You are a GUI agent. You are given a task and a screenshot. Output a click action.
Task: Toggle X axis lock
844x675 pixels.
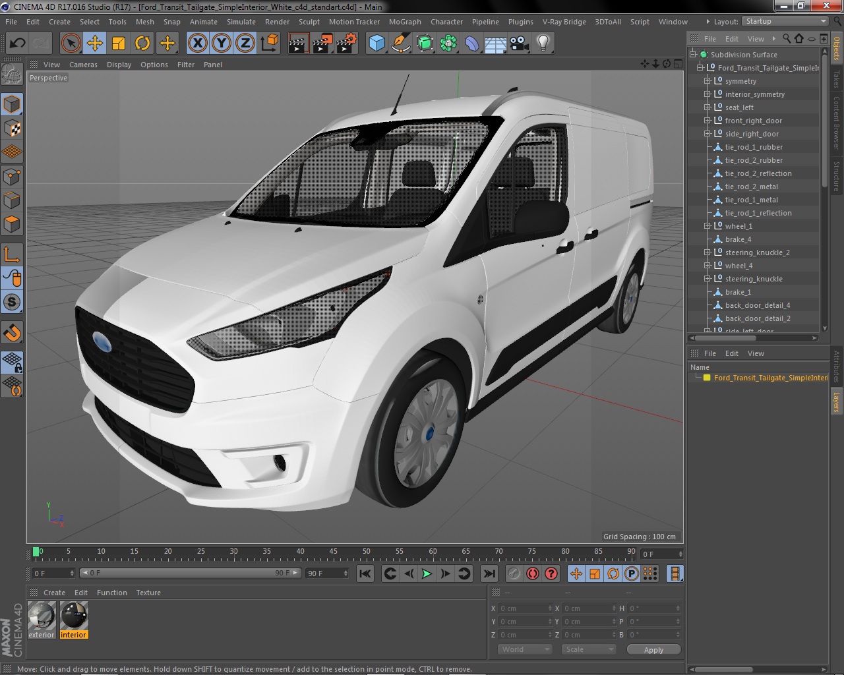tap(197, 44)
